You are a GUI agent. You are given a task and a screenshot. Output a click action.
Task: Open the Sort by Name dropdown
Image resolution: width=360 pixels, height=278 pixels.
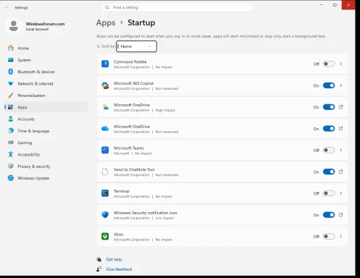tap(136, 46)
